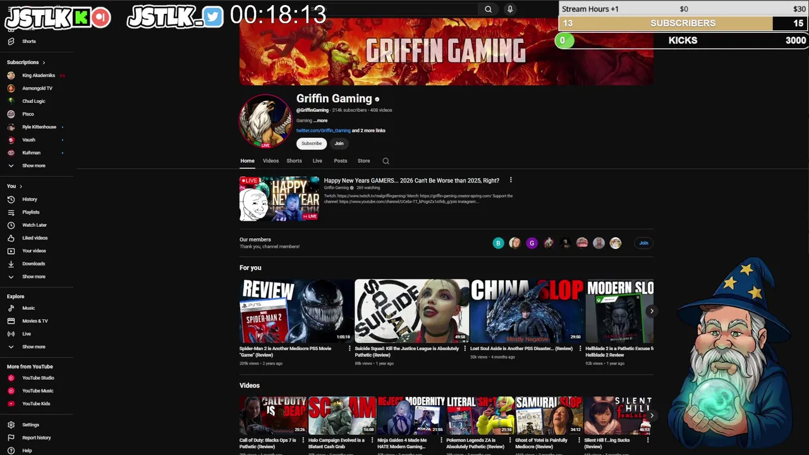Open YouTube Kids link
This screenshot has height=455, width=809.
click(36, 403)
